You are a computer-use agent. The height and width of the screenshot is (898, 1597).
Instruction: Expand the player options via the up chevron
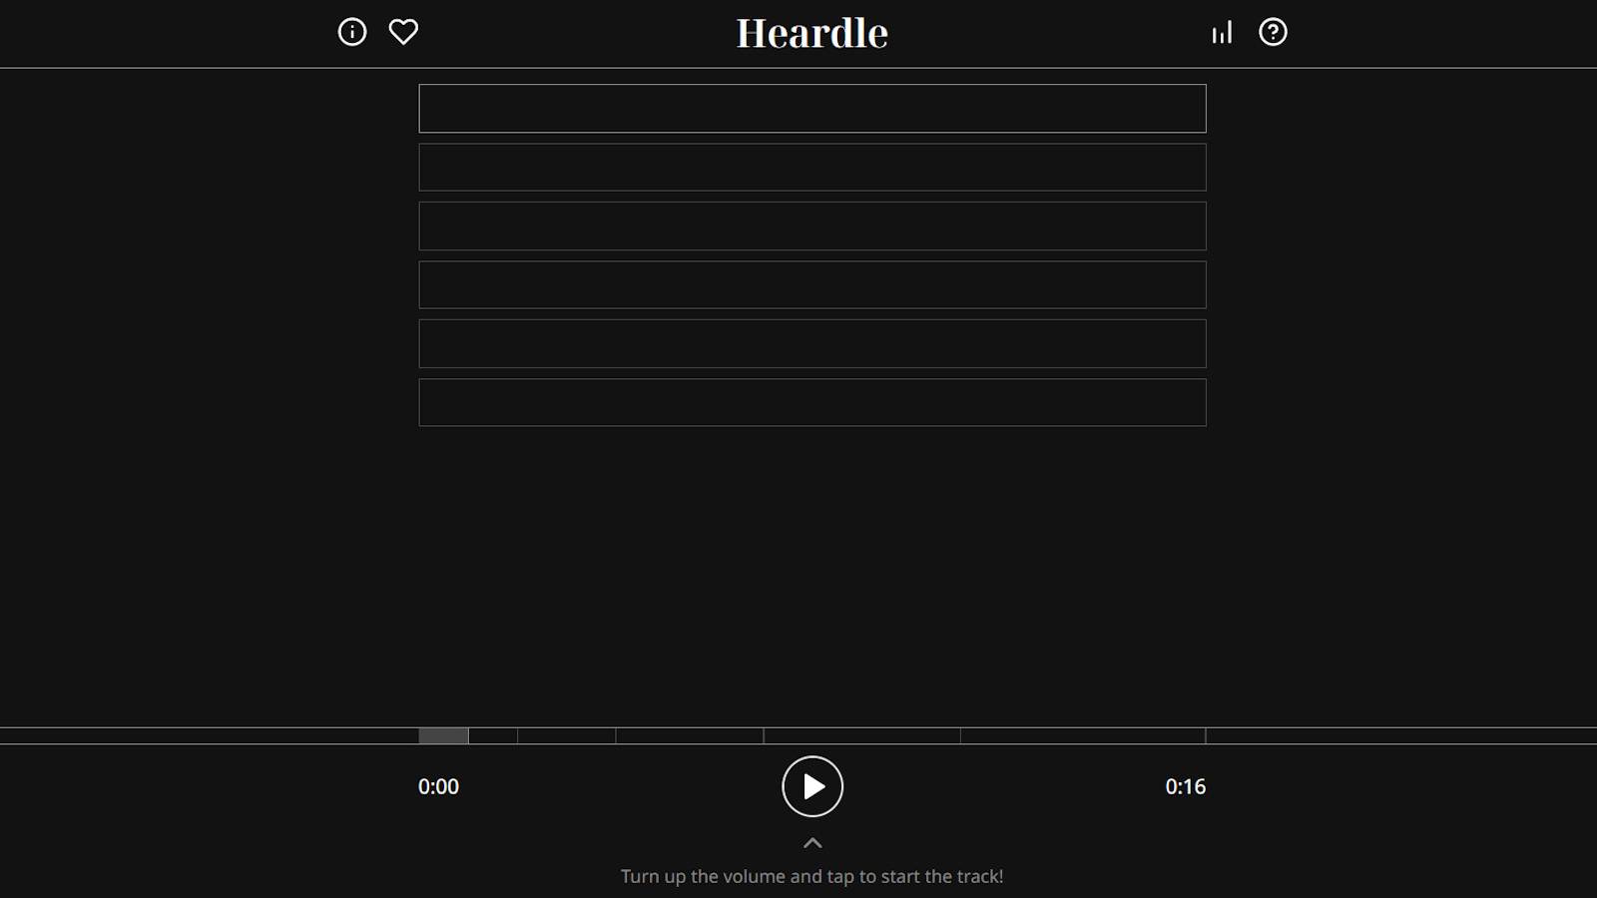coord(811,841)
